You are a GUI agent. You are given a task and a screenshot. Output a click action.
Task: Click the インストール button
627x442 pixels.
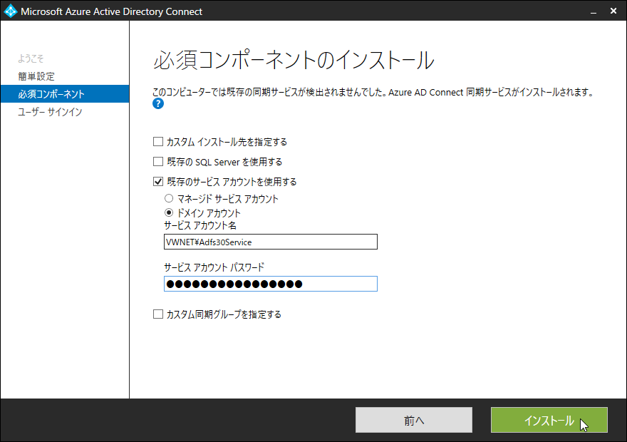[x=549, y=420]
